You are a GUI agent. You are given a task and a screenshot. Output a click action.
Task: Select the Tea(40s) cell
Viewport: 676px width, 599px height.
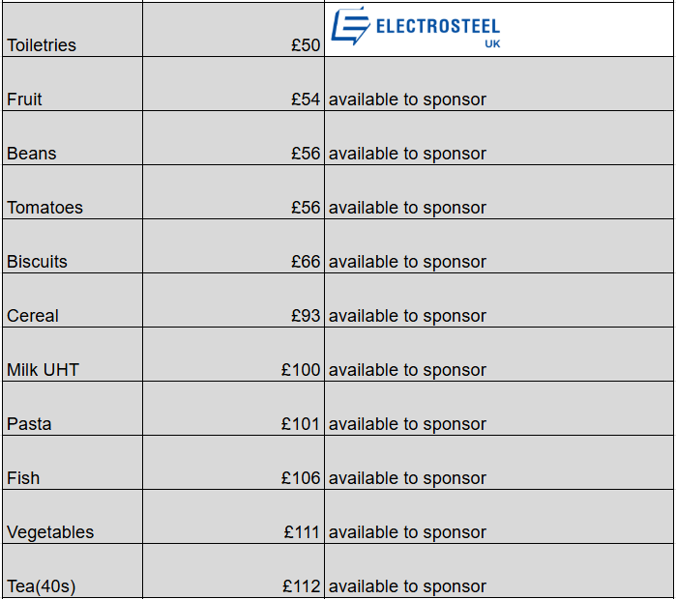click(42, 586)
